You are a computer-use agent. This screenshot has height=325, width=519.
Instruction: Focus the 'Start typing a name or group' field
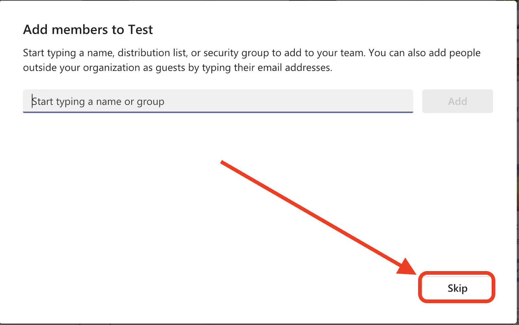[218, 101]
